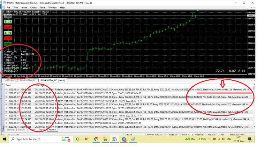Open the Help menu

click(62, 8)
